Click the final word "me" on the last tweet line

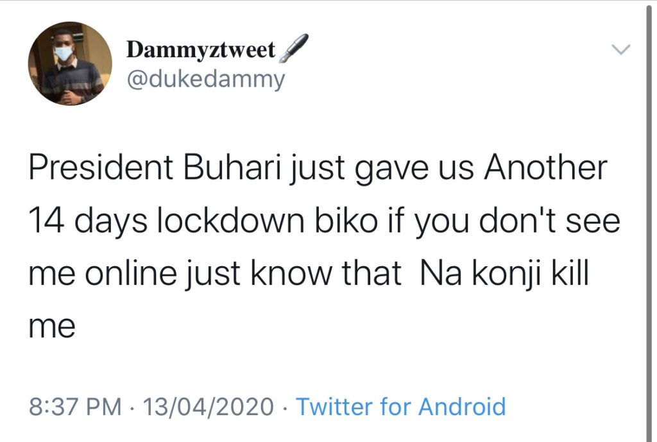(53, 327)
